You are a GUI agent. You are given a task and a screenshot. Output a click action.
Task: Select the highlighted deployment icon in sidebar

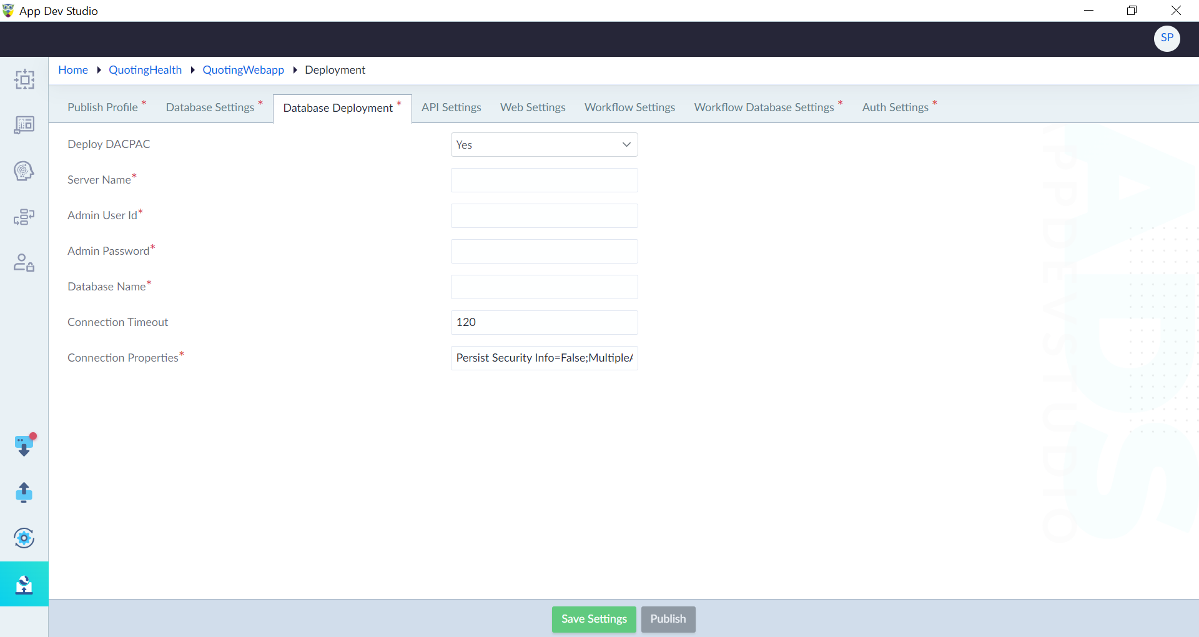pyautogui.click(x=24, y=584)
